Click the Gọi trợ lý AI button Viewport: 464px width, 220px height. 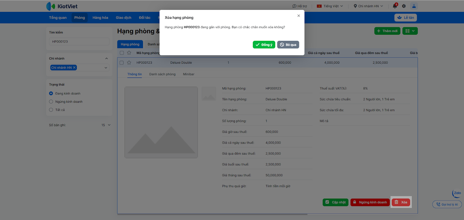pyautogui.click(x=447, y=204)
